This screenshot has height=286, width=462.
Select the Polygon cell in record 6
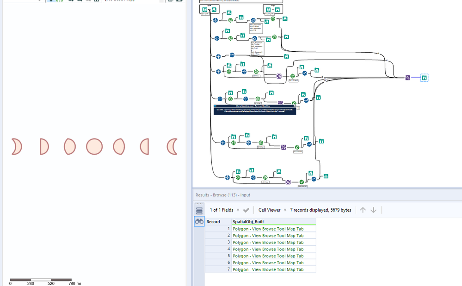[273, 262]
